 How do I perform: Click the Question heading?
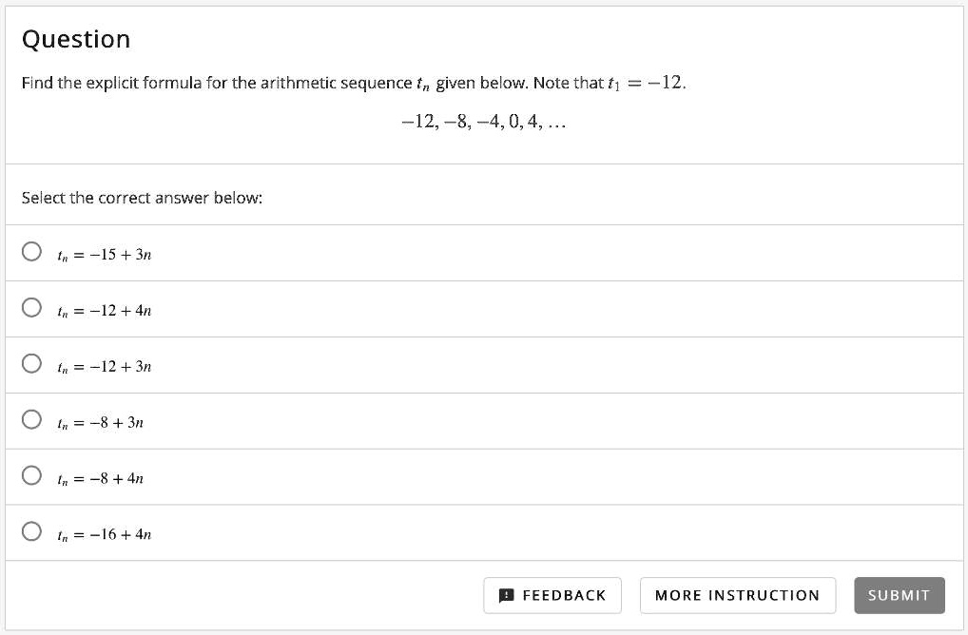76,39
